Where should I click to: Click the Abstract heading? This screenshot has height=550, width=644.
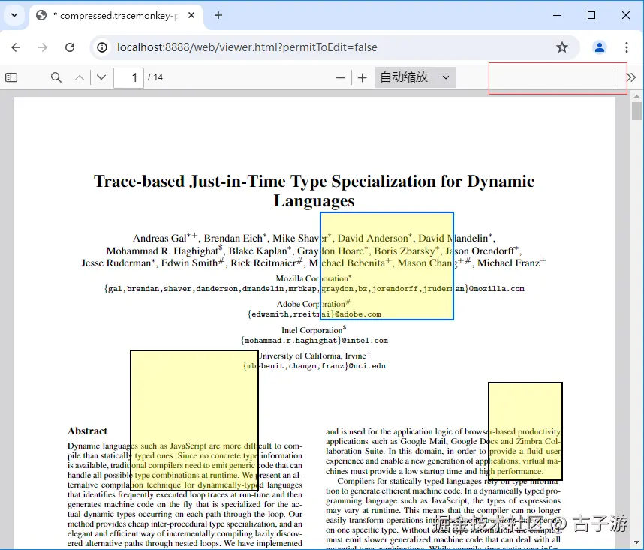coord(88,431)
